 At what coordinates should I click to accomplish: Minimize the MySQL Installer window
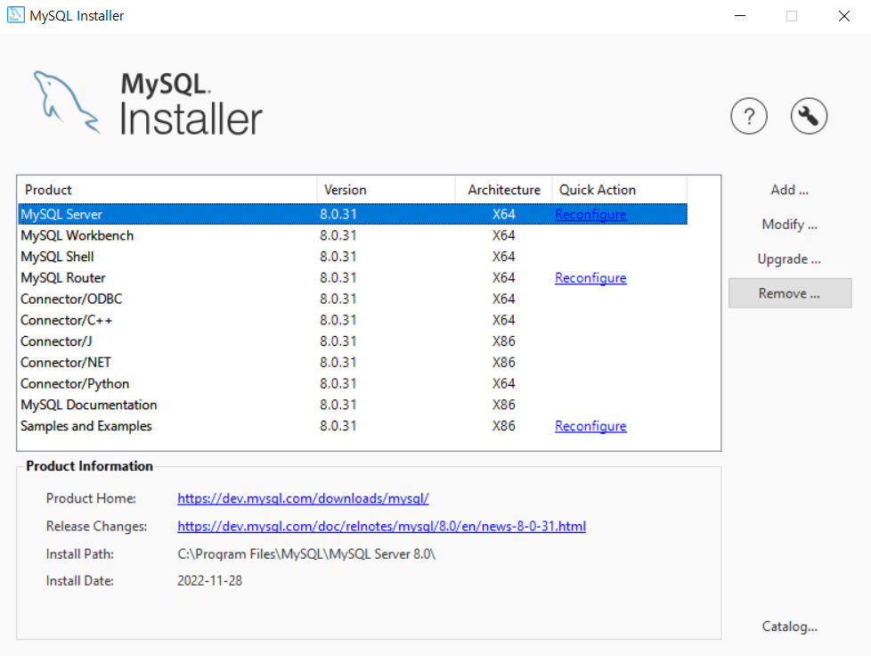pos(740,15)
